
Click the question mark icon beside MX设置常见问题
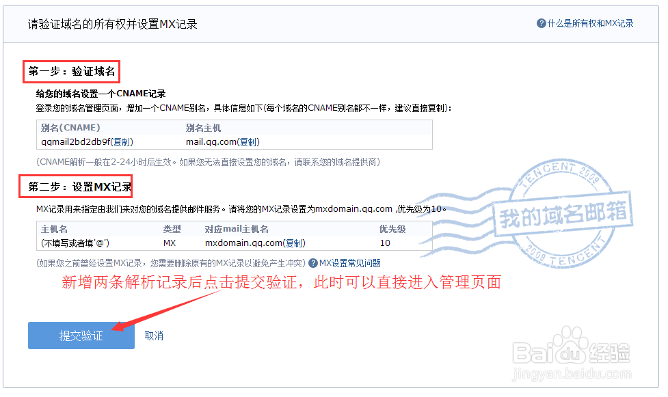point(313,263)
